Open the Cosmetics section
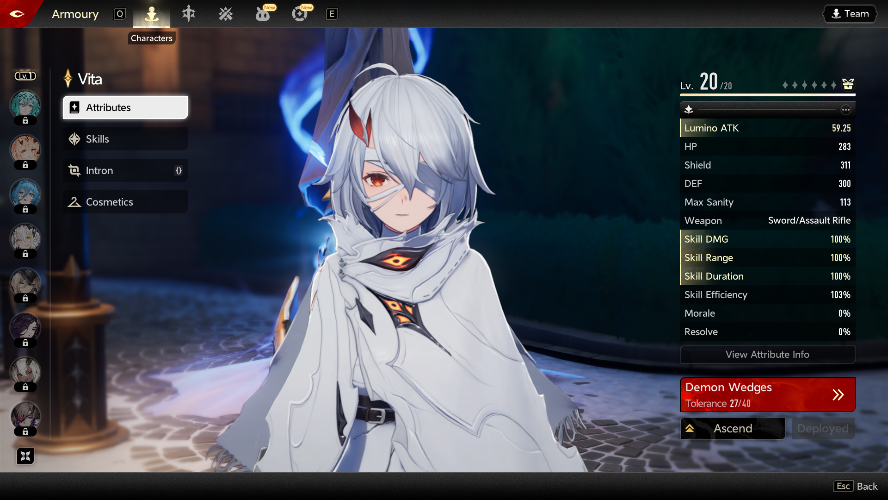888x500 pixels. 125,202
